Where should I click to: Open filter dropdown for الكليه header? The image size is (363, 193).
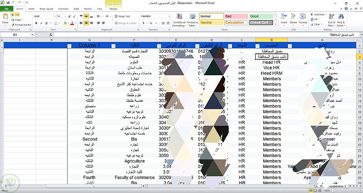[113, 46]
